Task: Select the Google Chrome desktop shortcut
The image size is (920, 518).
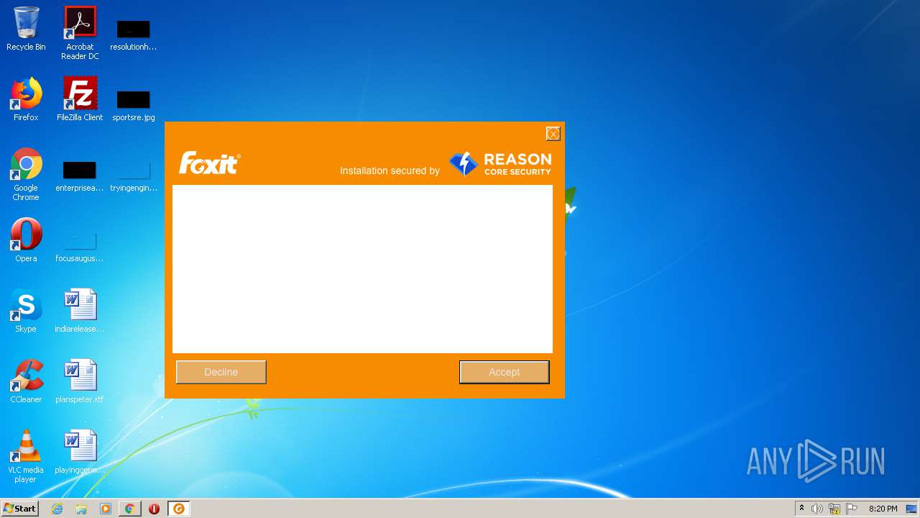Action: click(x=26, y=174)
